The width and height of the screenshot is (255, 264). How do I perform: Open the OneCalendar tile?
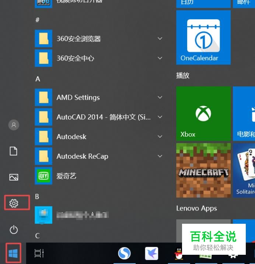[203, 37]
